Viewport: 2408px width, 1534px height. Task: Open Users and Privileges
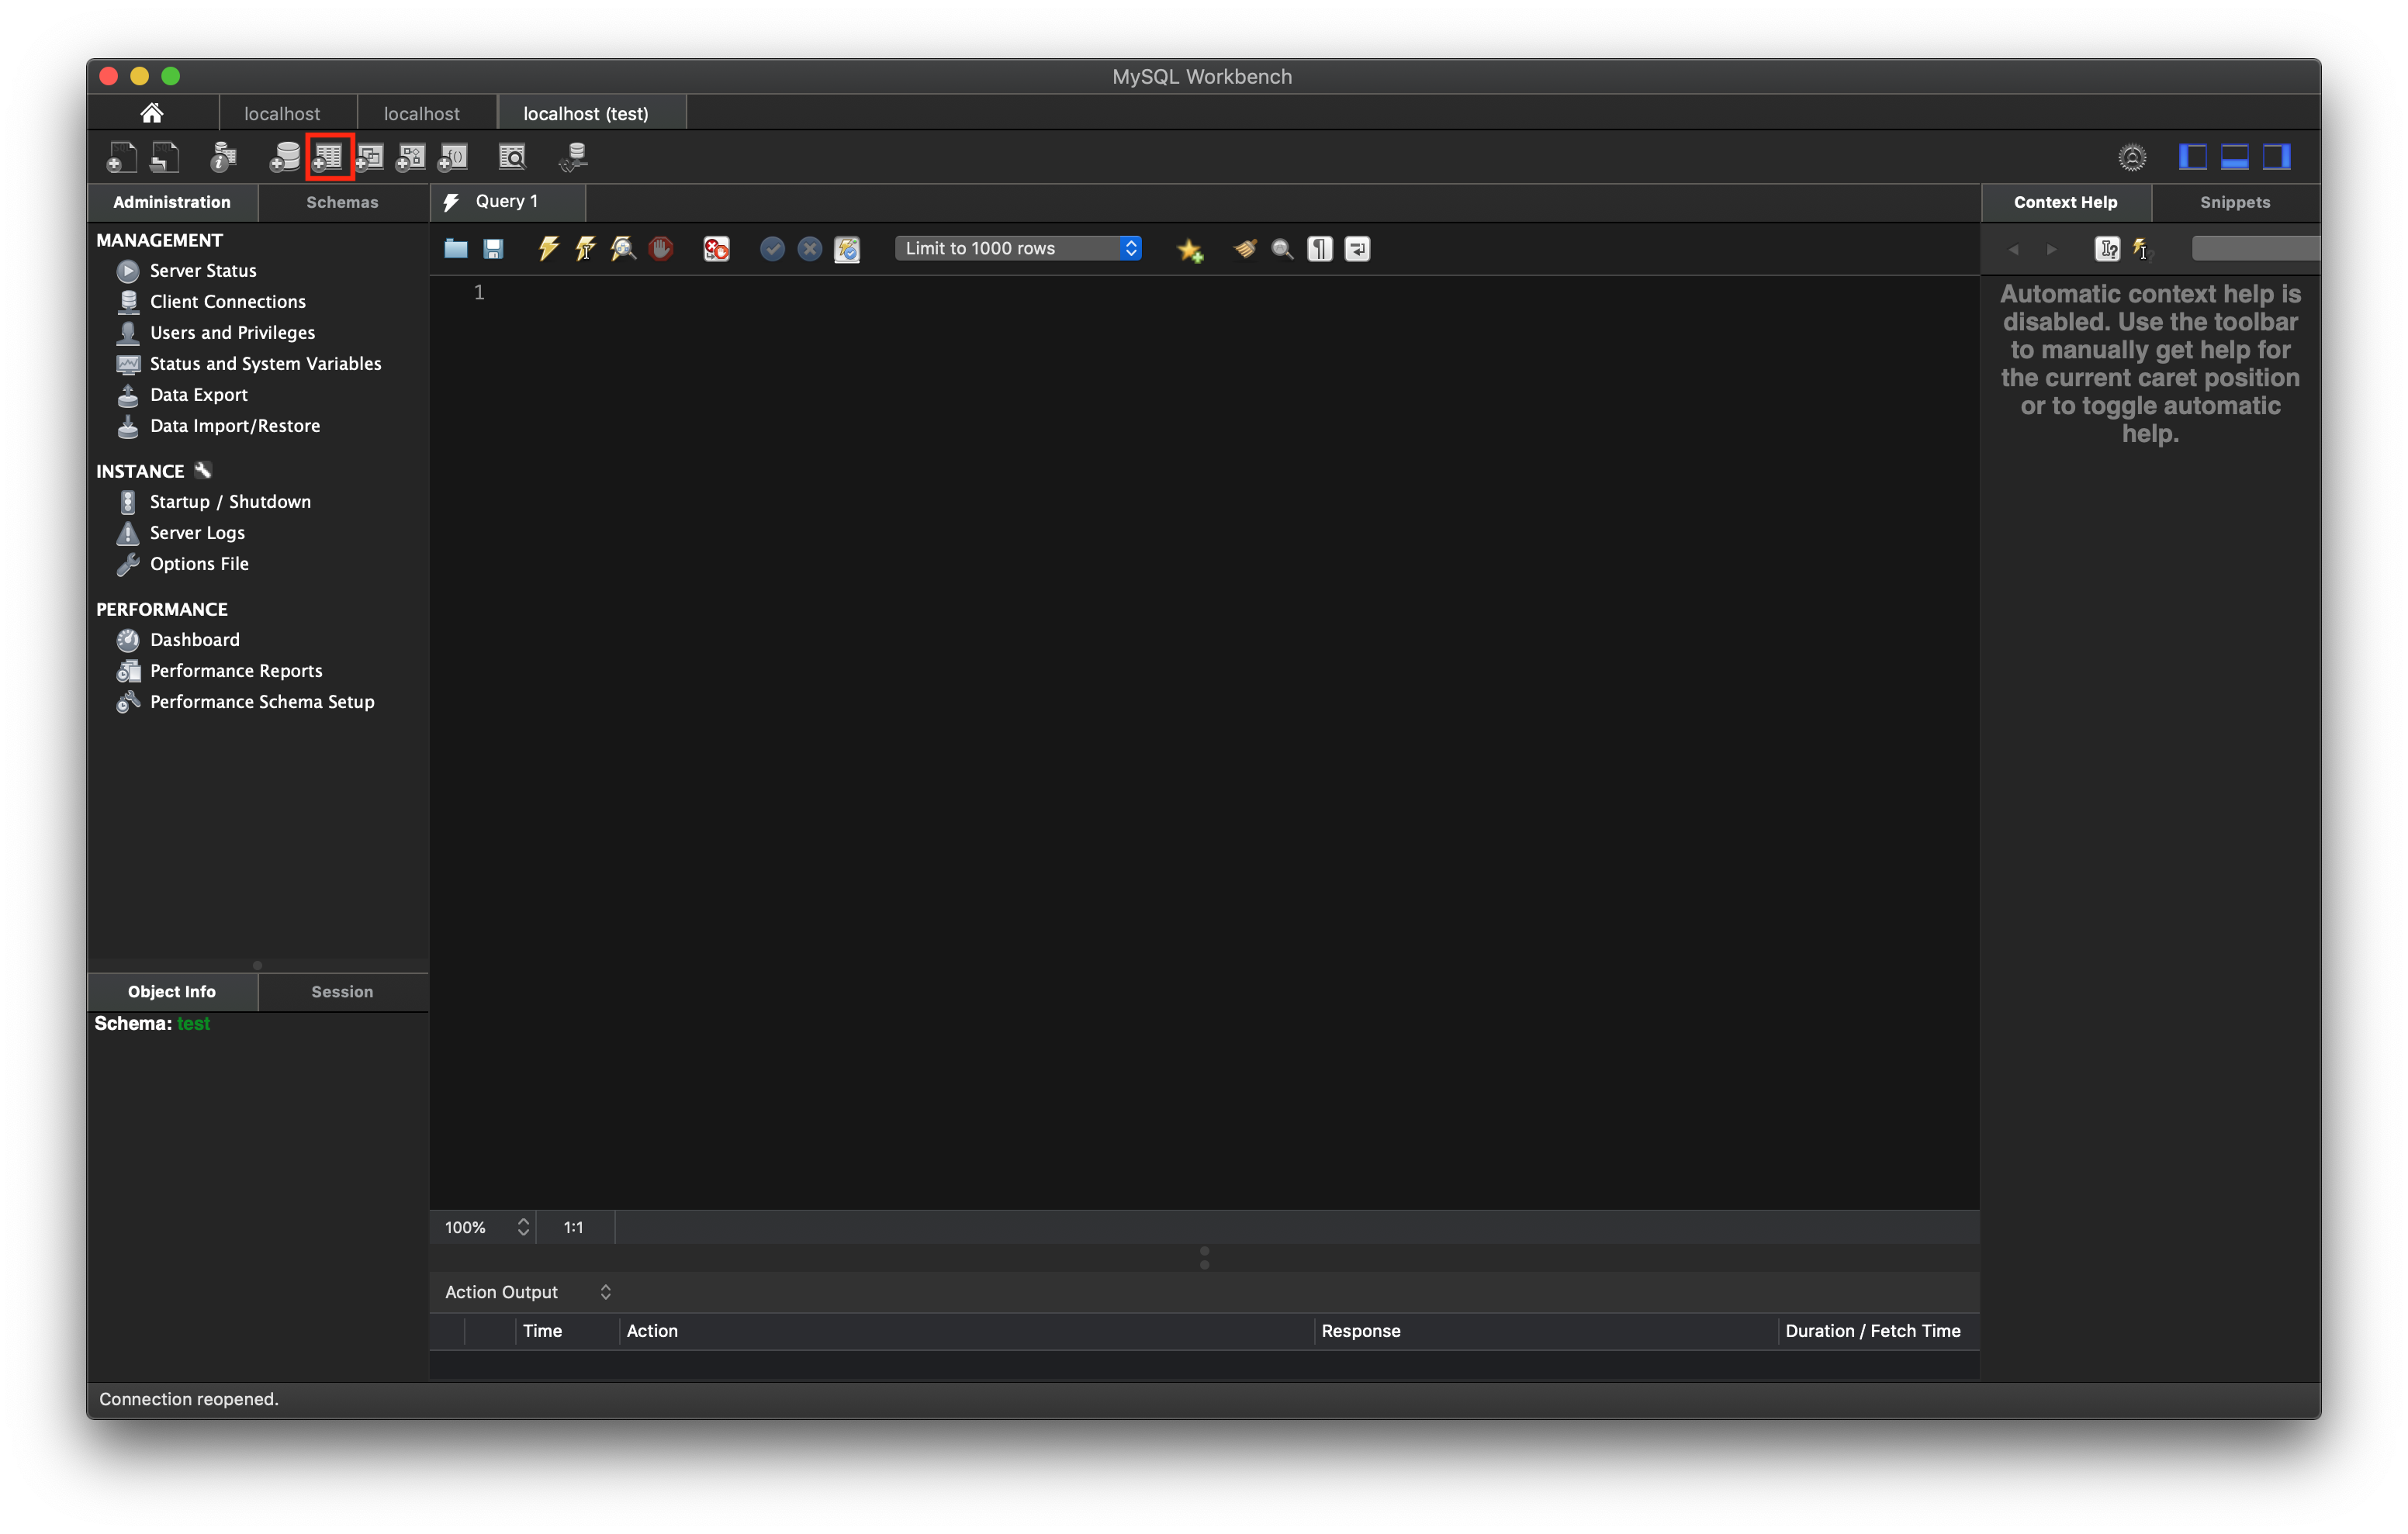(216, 333)
